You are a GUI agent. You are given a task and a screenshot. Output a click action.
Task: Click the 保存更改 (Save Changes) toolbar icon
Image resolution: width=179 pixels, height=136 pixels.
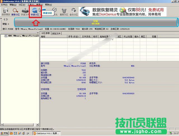pyautogui.click(x=6, y=12)
